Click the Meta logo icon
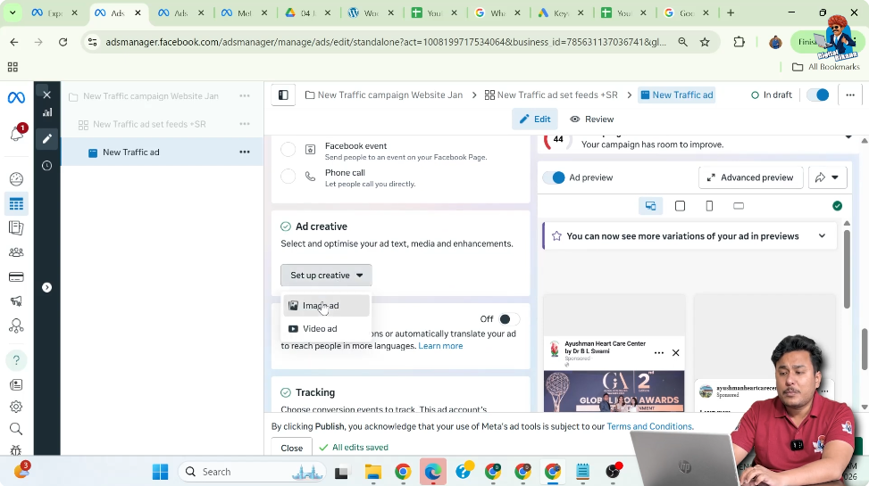 [x=16, y=97]
